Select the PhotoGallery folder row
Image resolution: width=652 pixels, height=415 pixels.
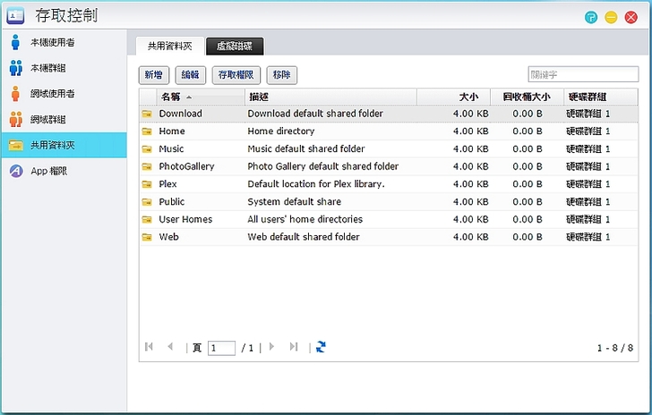358,166
